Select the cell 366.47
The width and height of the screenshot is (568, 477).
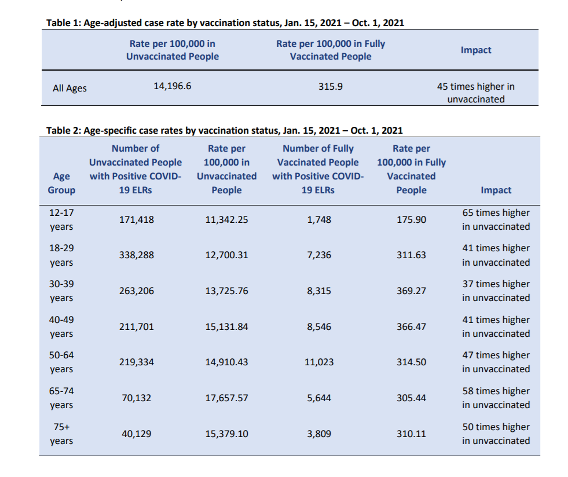tap(412, 327)
